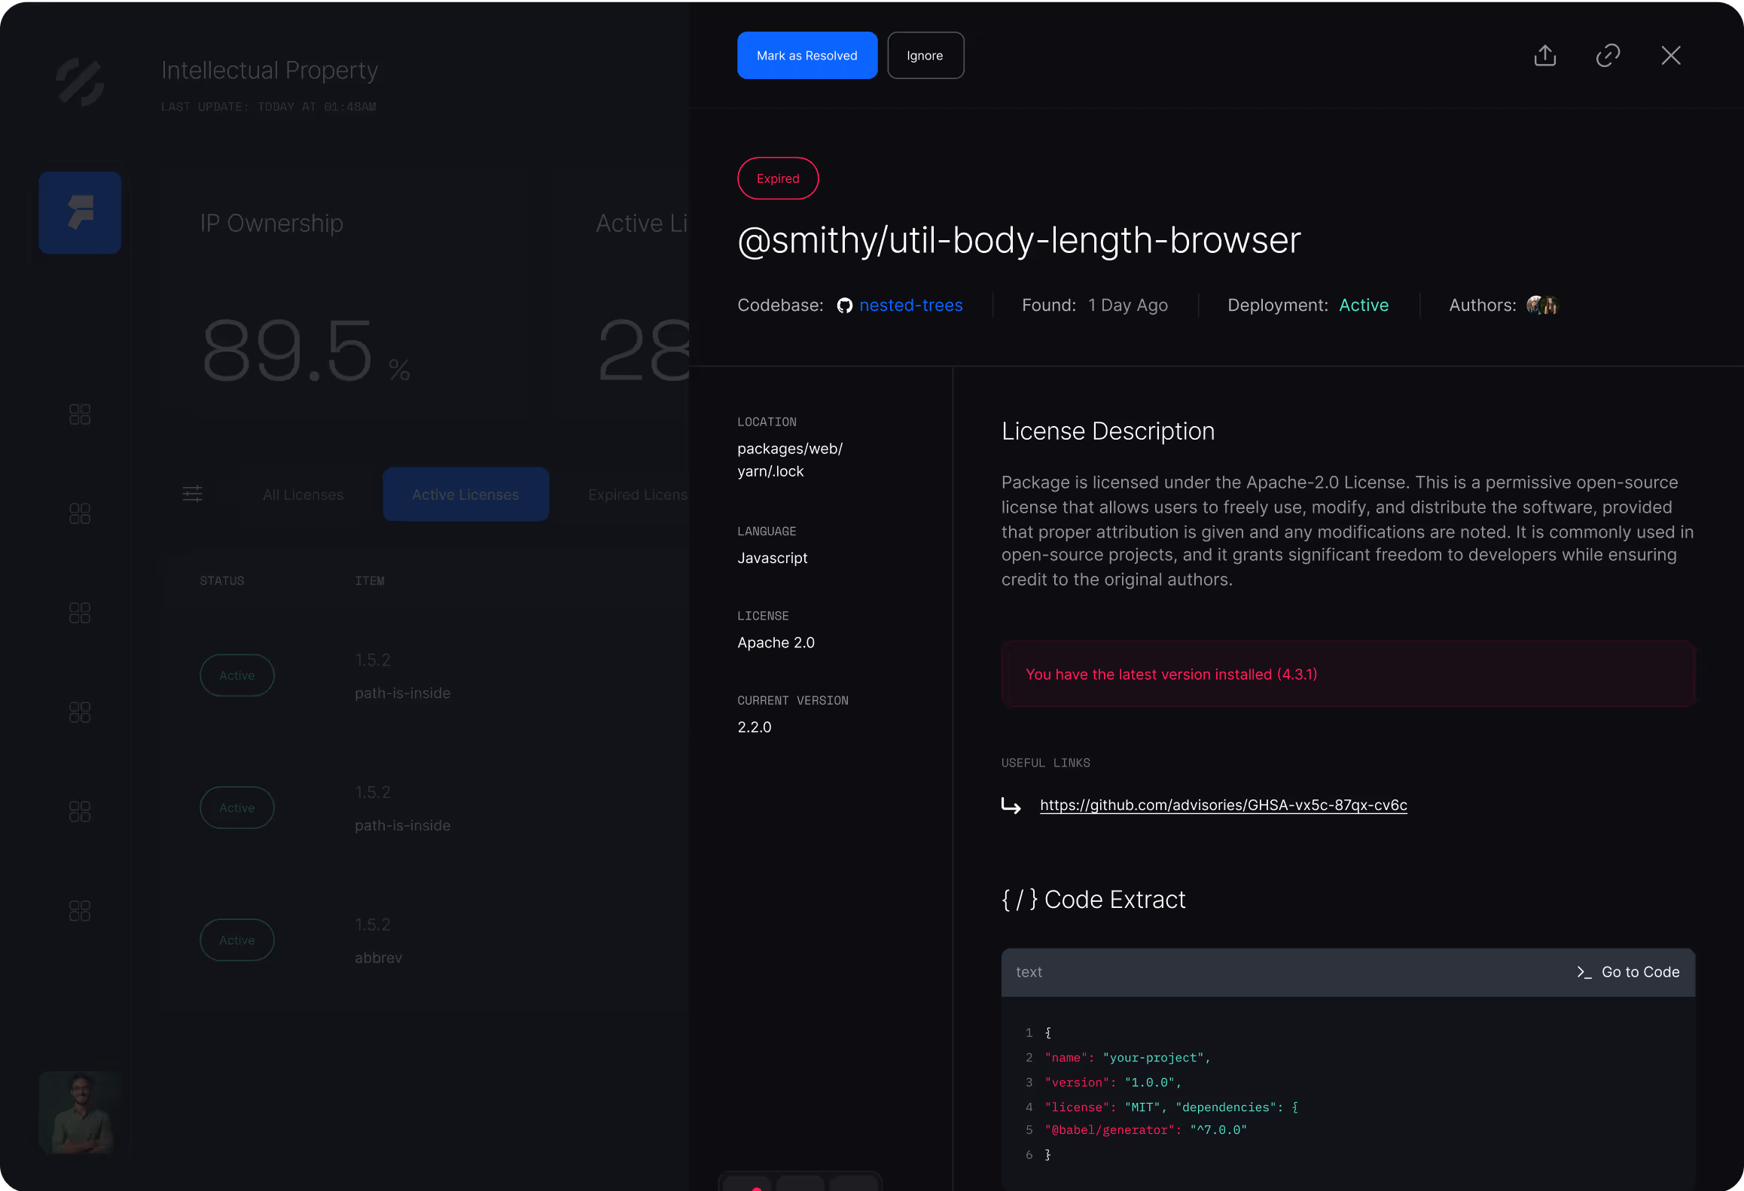Image resolution: width=1744 pixels, height=1191 pixels.
Task: Select the Active Licenses tab
Action: (x=465, y=495)
